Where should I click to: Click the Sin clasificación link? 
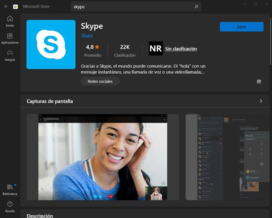point(181,49)
